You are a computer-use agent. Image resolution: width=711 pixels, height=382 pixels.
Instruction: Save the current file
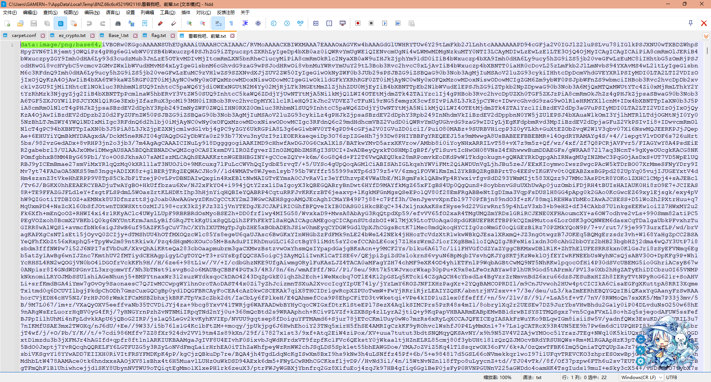pyautogui.click(x=34, y=23)
